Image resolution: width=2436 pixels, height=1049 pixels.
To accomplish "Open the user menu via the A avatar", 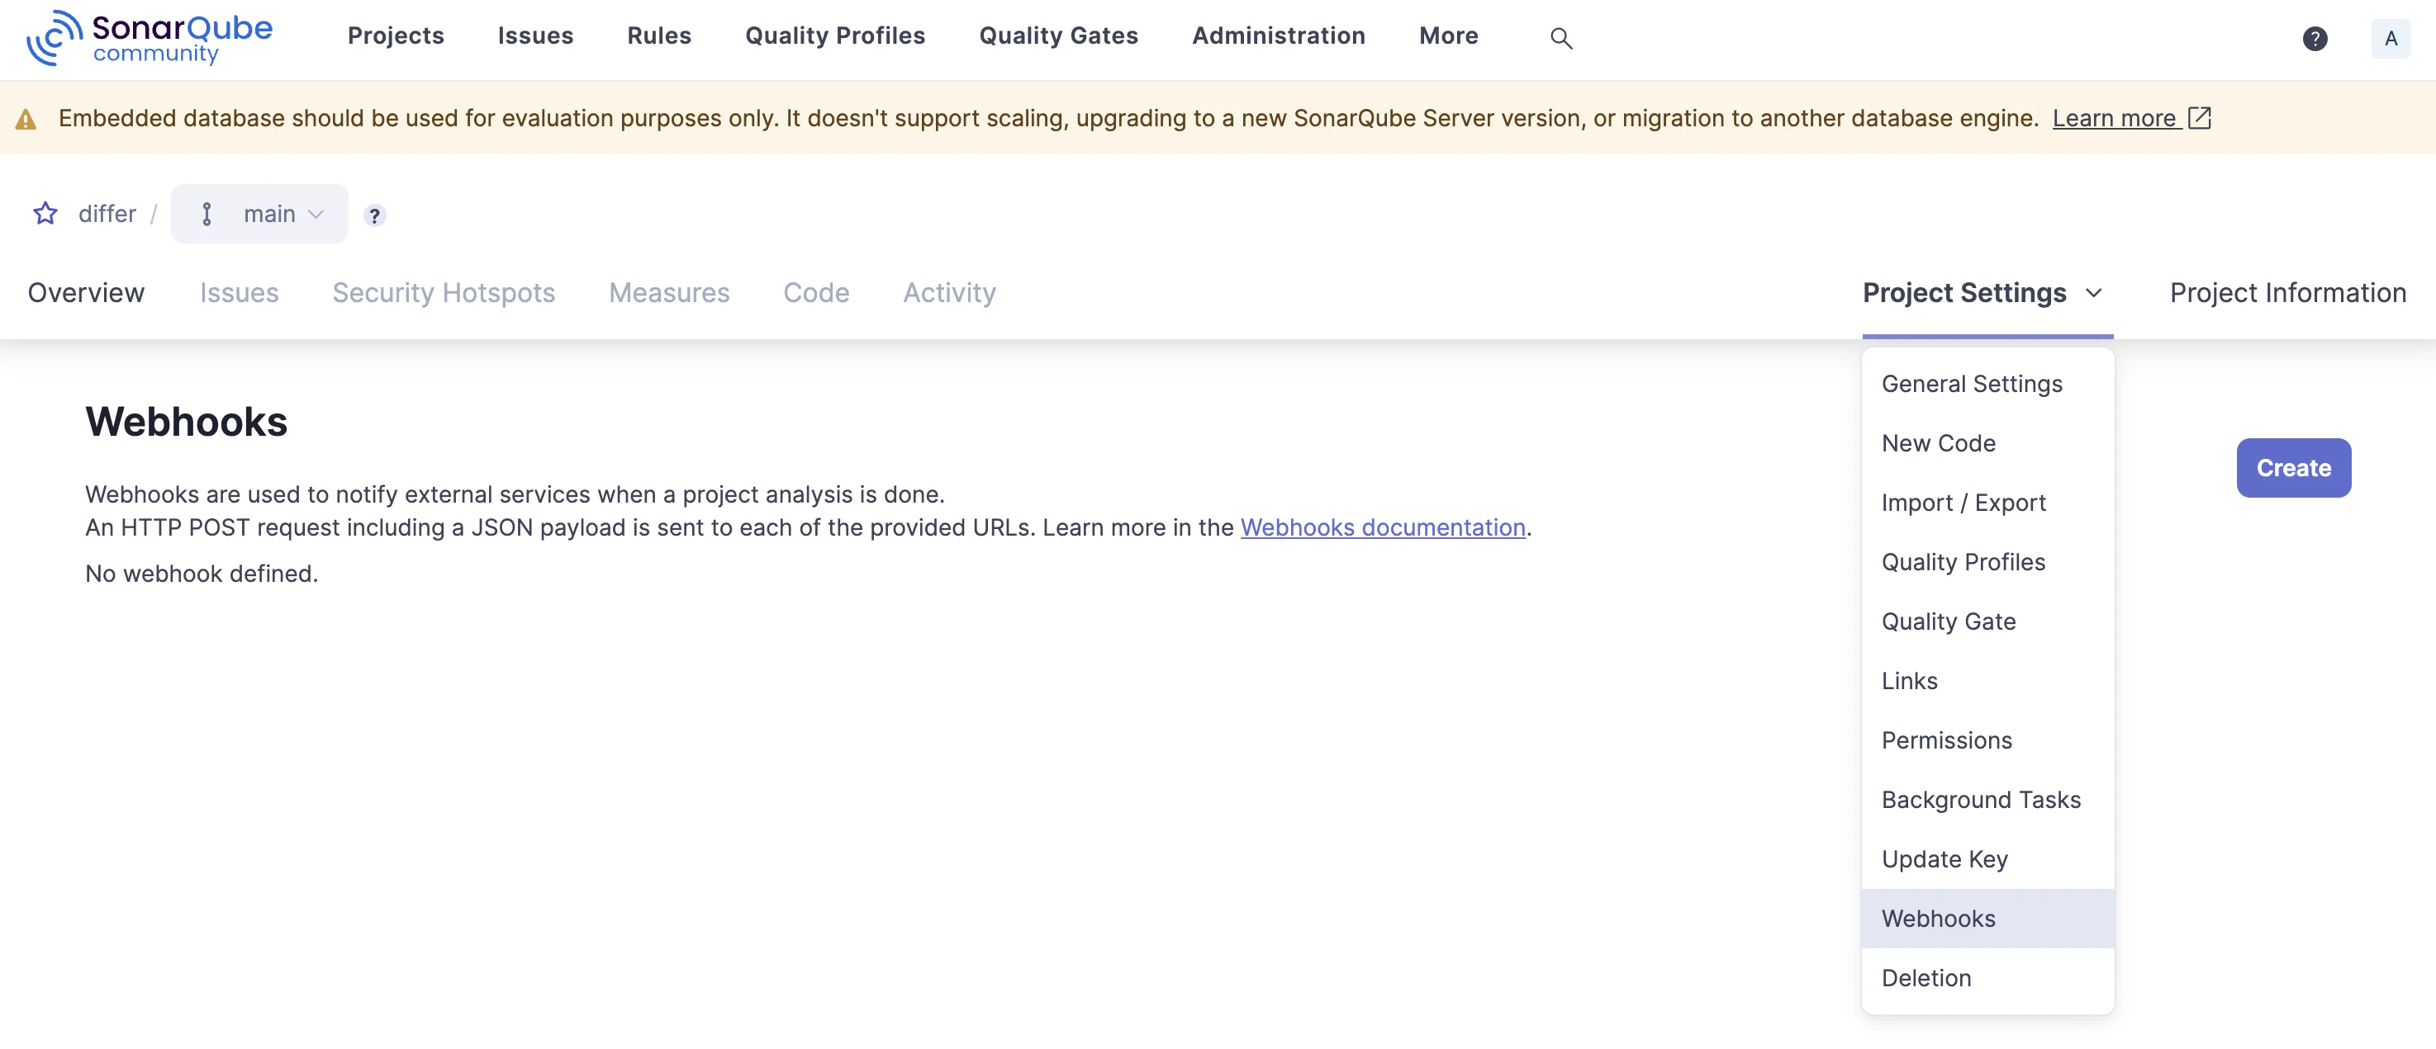I will (2391, 39).
